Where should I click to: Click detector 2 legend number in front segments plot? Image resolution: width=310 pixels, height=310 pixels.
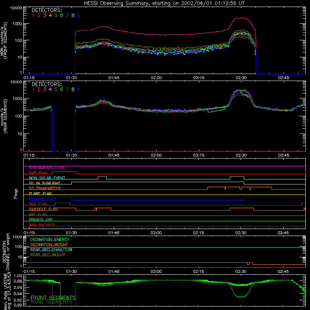(x=39, y=15)
